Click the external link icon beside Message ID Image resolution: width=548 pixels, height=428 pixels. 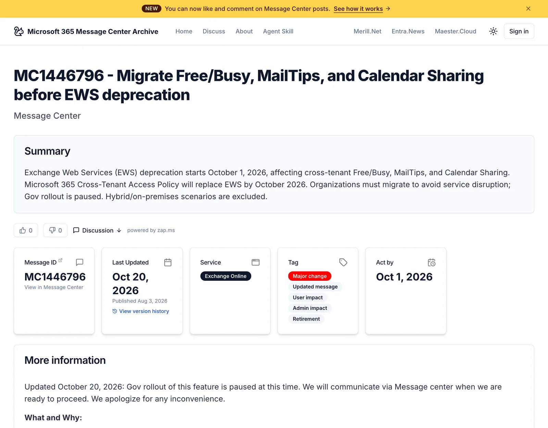pyautogui.click(x=60, y=261)
